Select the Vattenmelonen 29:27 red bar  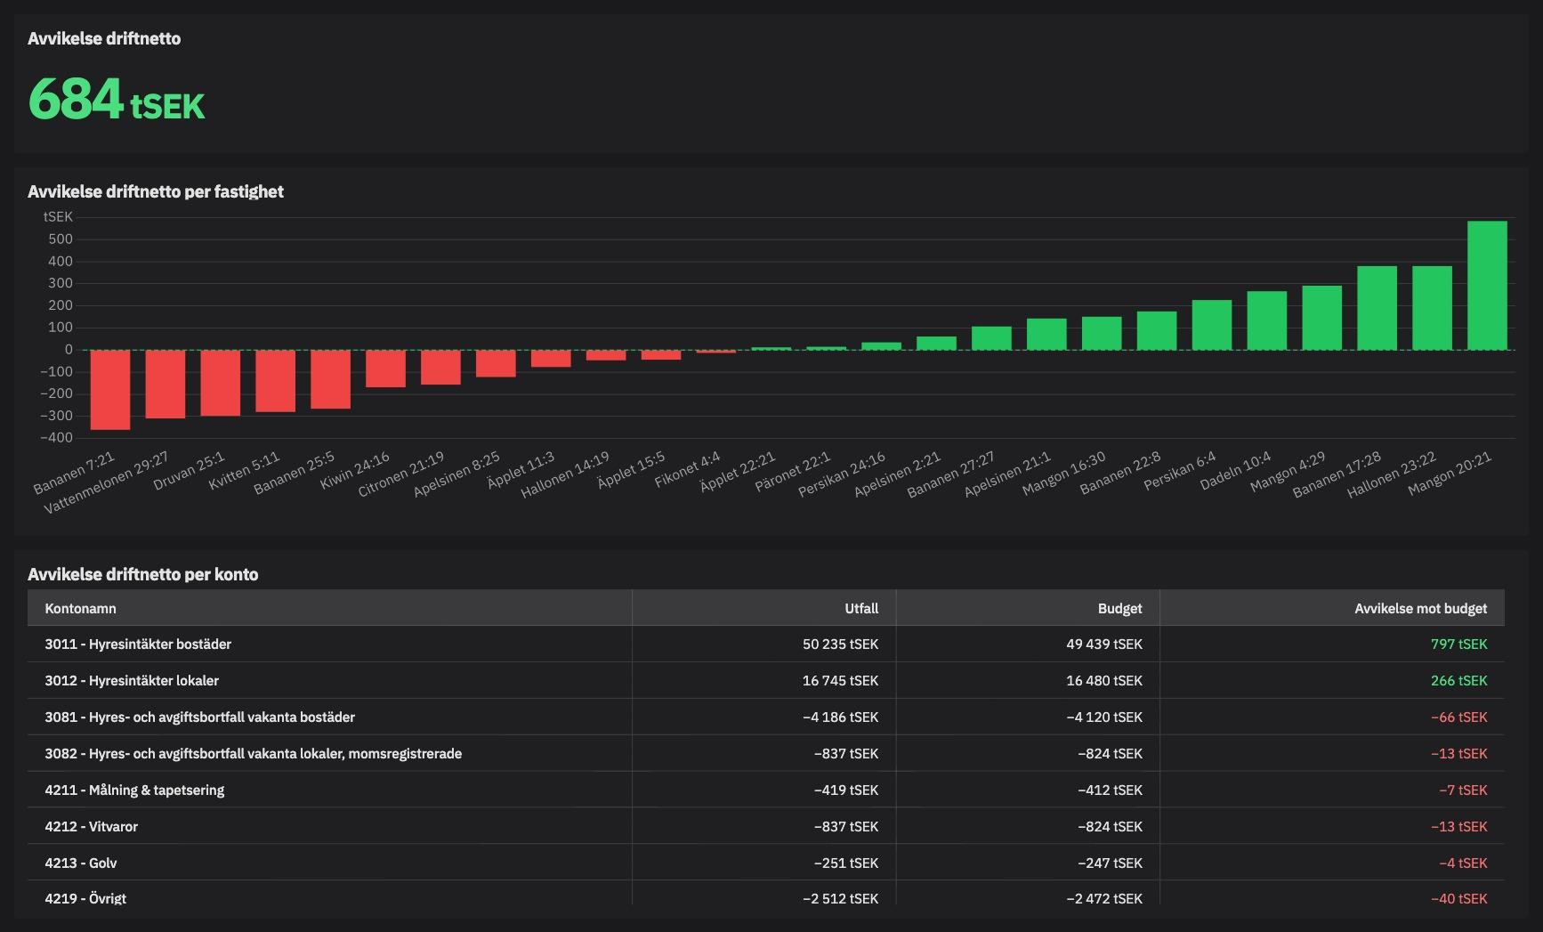click(166, 384)
